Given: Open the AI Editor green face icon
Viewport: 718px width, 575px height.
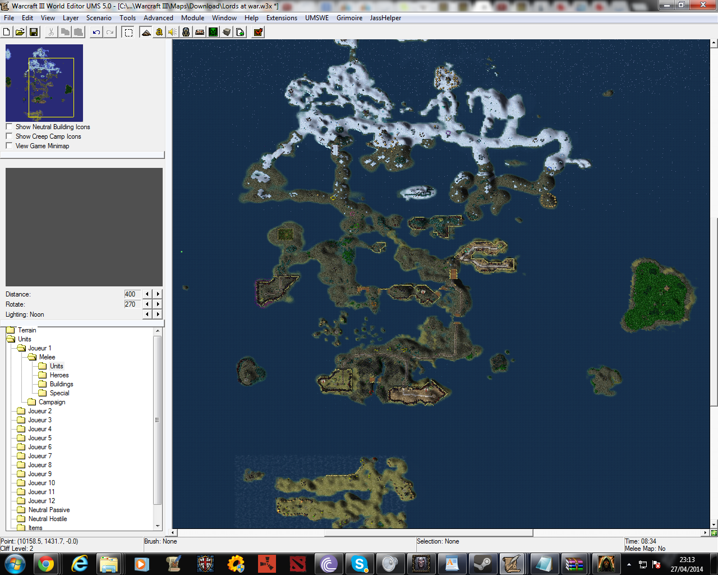Looking at the screenshot, I should pyautogui.click(x=213, y=32).
